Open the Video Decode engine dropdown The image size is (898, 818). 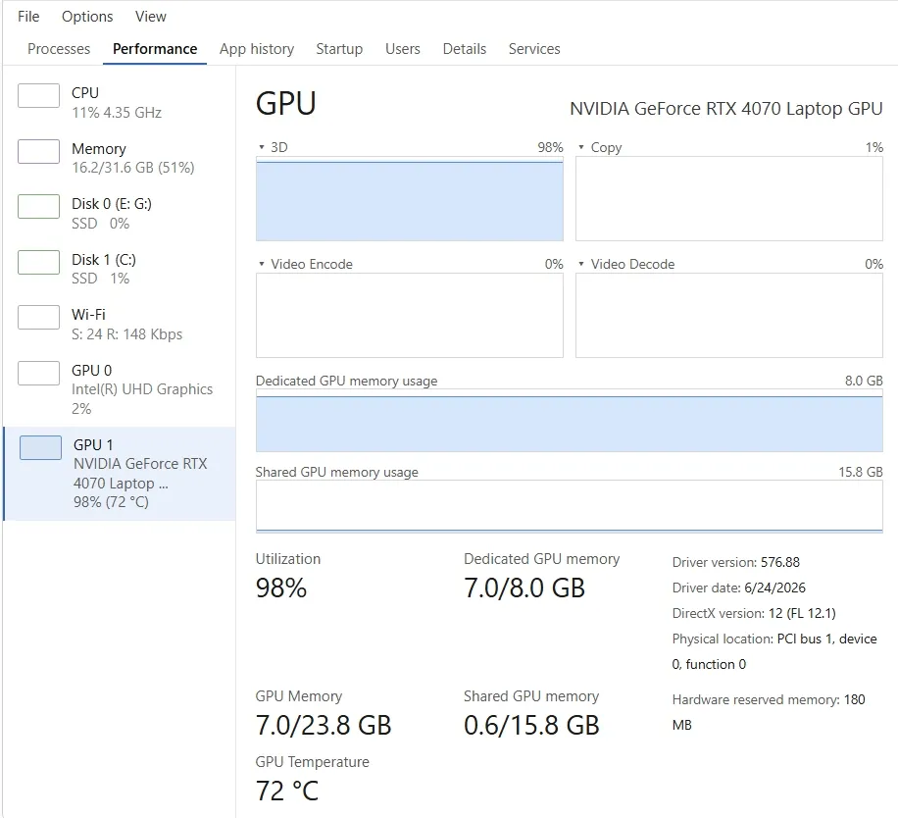click(x=581, y=264)
